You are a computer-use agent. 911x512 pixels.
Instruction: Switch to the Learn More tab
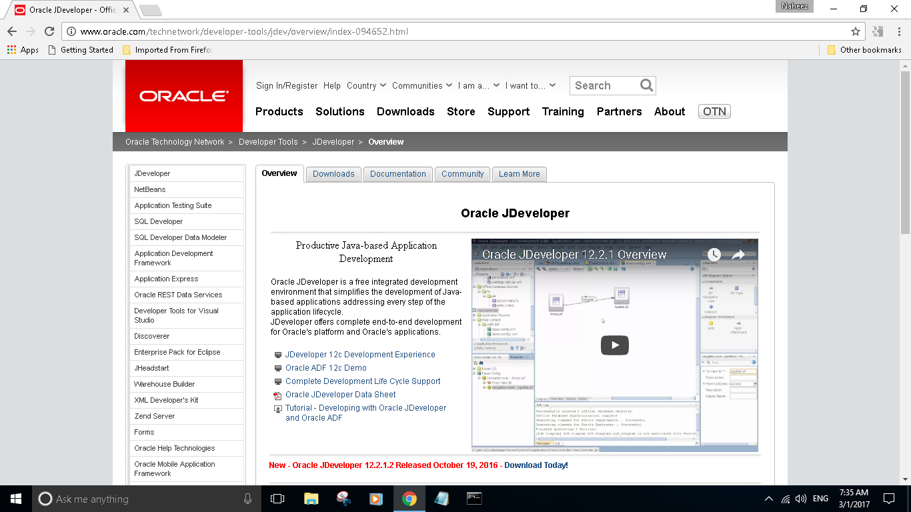[520, 174]
